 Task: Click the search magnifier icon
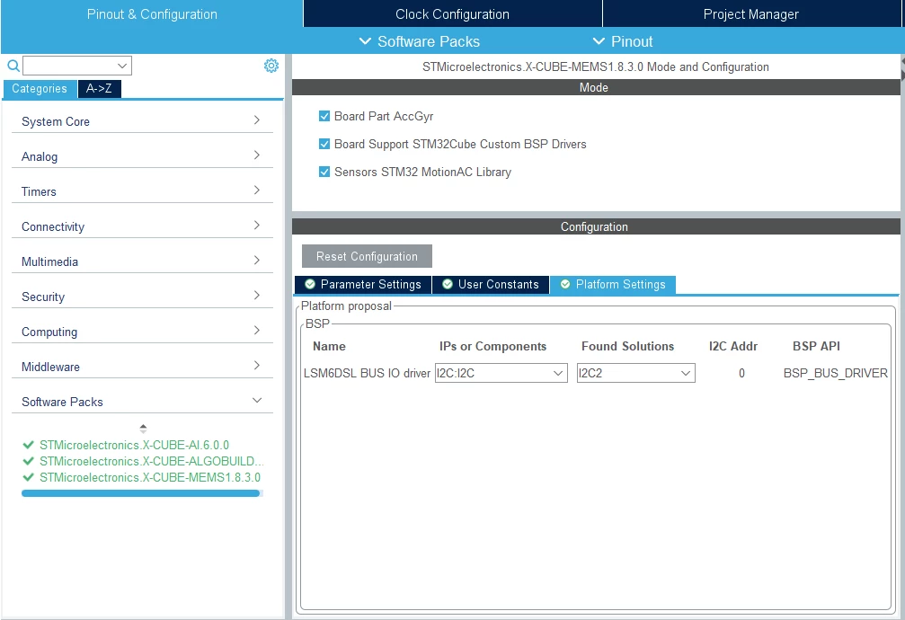(x=13, y=66)
